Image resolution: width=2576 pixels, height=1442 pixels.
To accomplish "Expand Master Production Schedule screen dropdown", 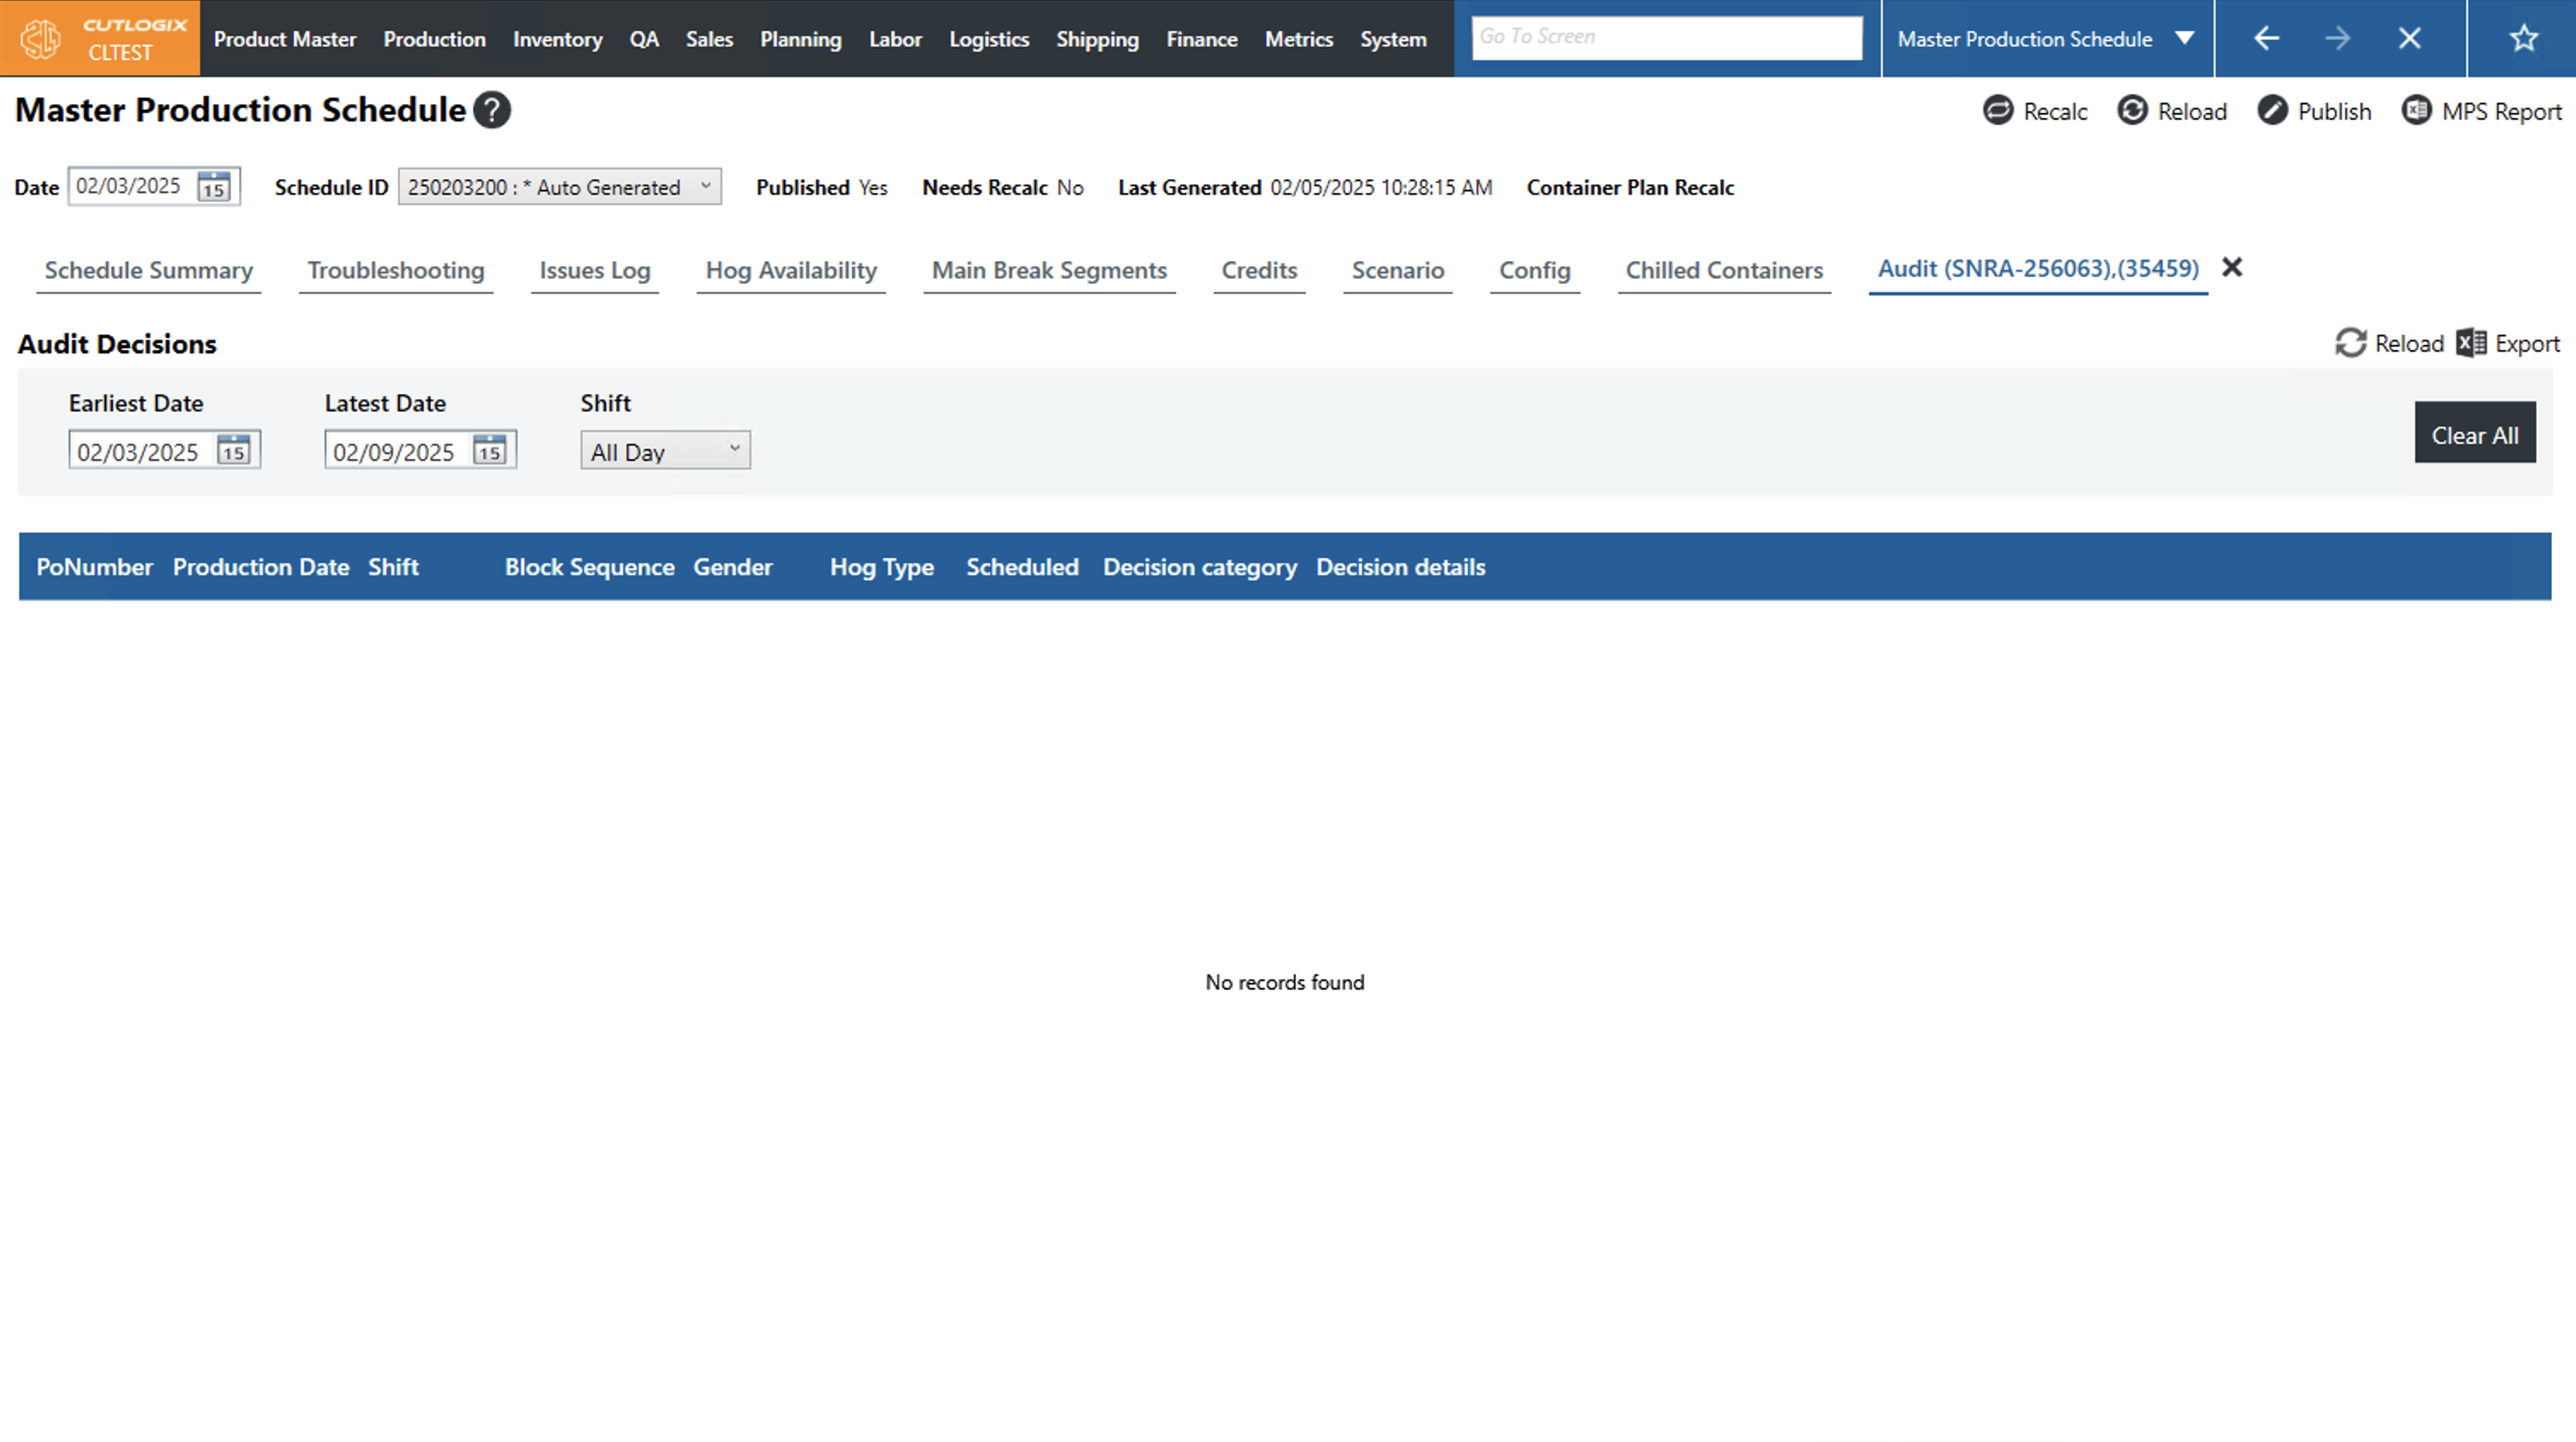I will 2184,38.
